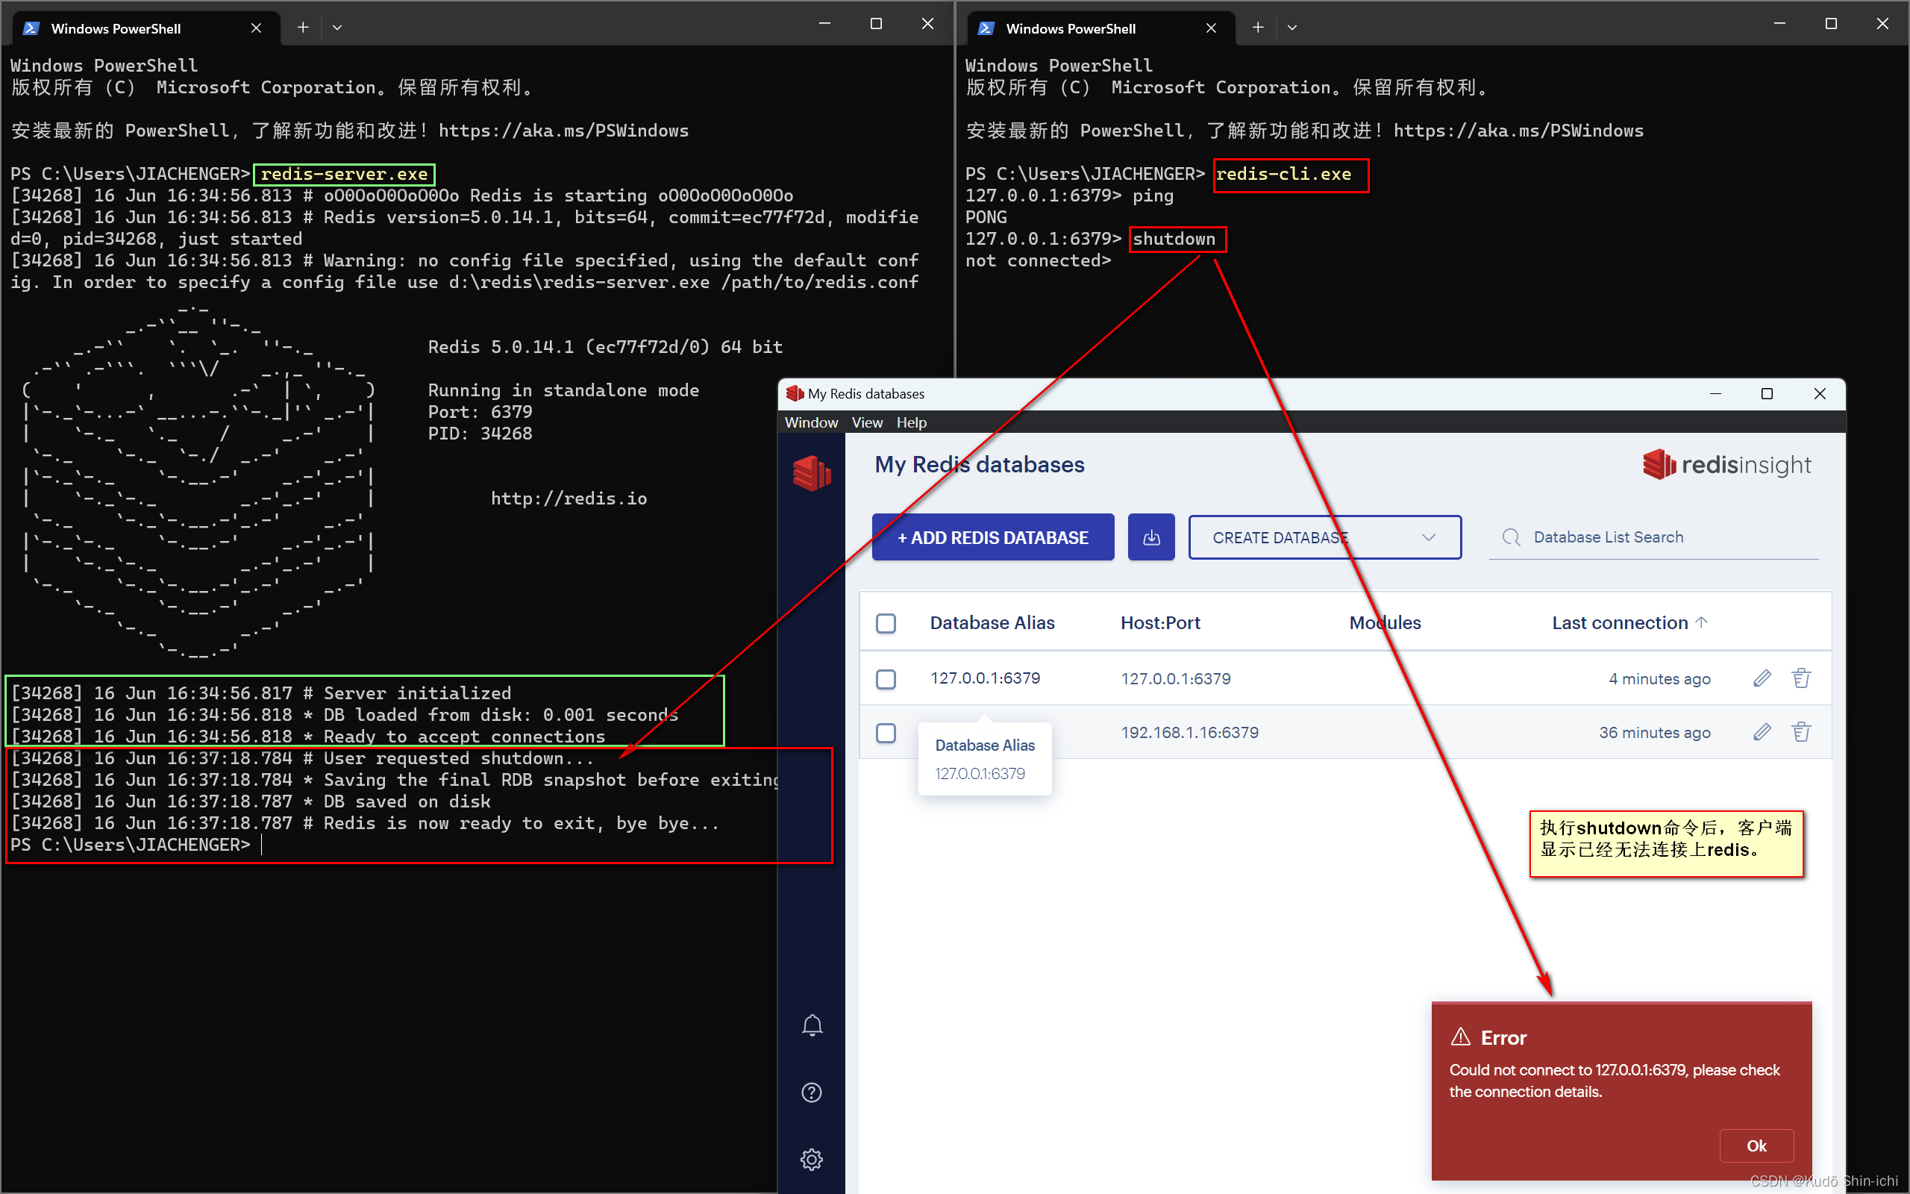Click host 127.0.0.1:6379 cell in Host:Port column
1910x1194 pixels.
1176,678
